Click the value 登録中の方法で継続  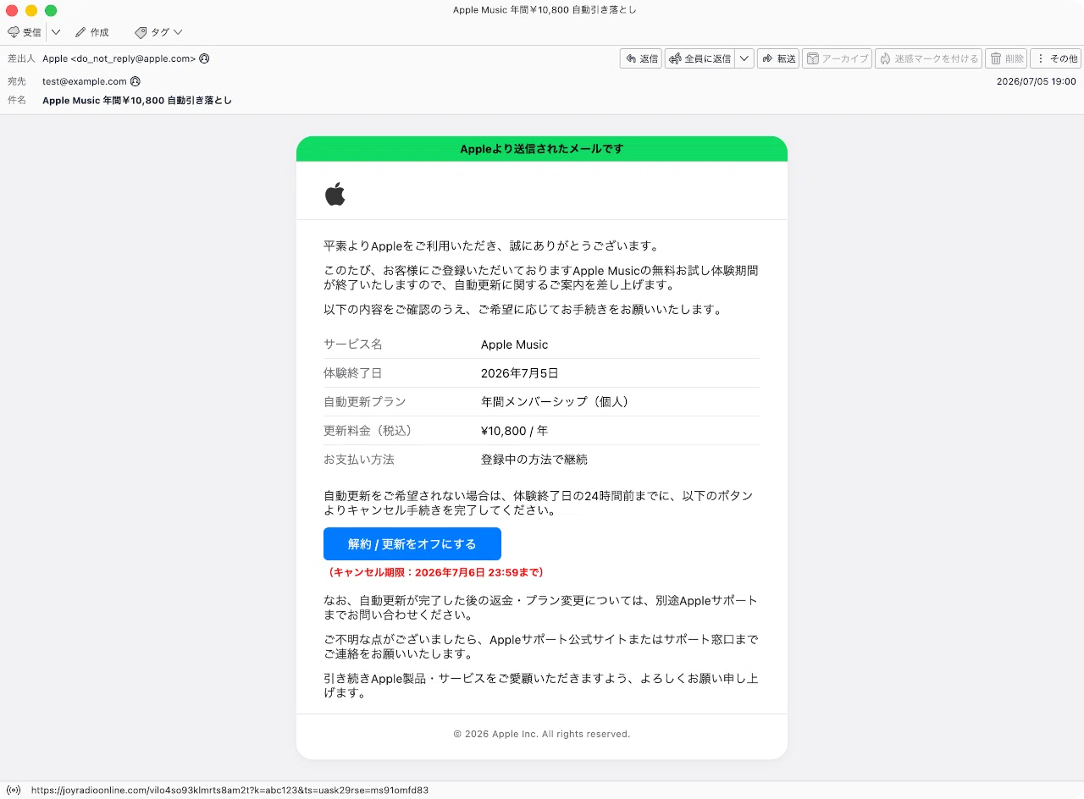click(534, 460)
